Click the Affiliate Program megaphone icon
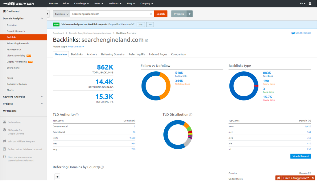 (x=4, y=141)
